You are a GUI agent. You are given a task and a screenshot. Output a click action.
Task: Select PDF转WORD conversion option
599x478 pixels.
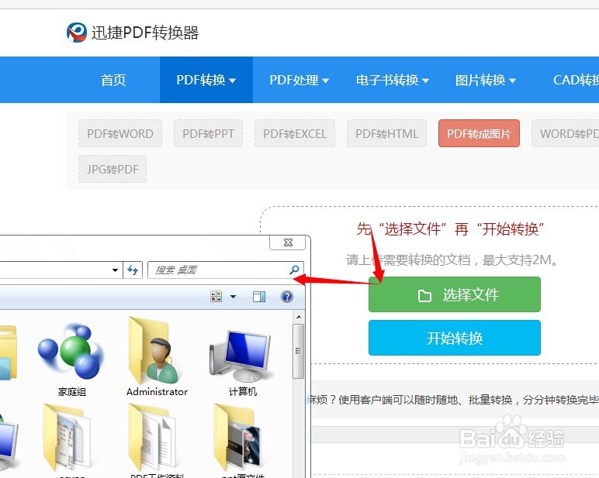(x=120, y=133)
